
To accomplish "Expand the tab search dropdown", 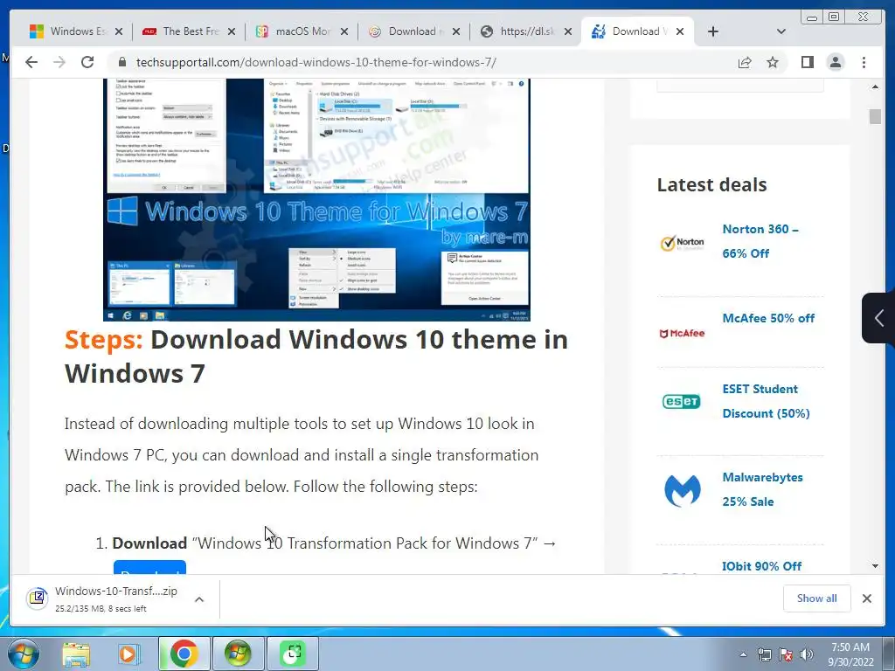I will 781,31.
